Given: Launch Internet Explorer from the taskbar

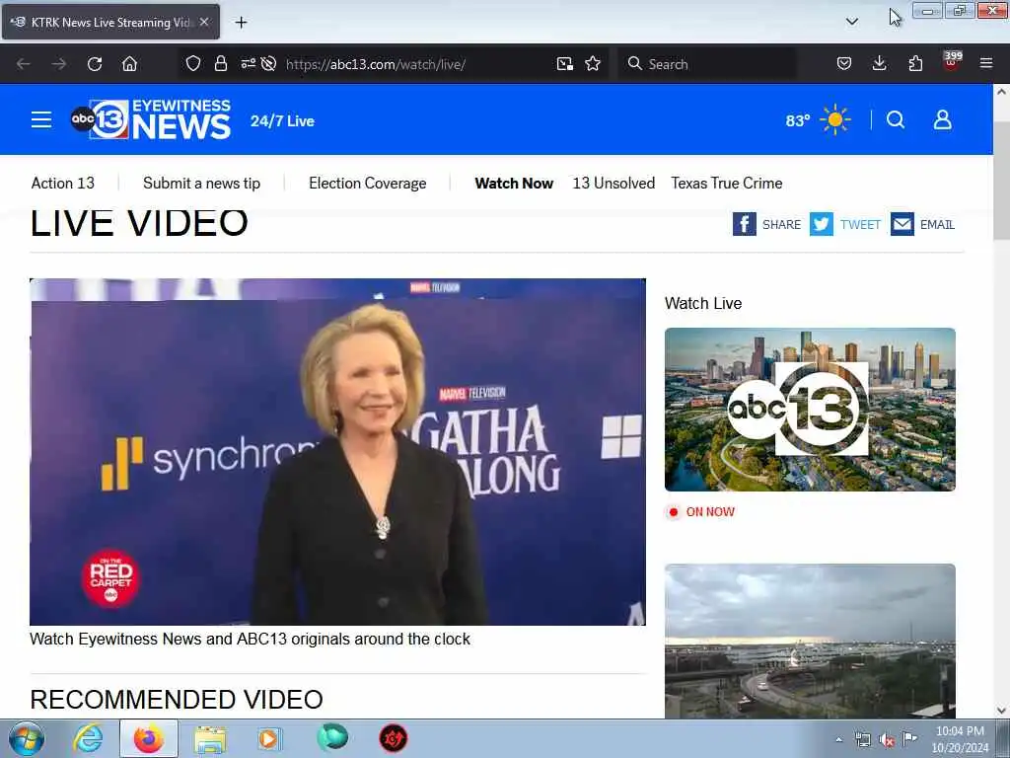Looking at the screenshot, I should (88, 738).
